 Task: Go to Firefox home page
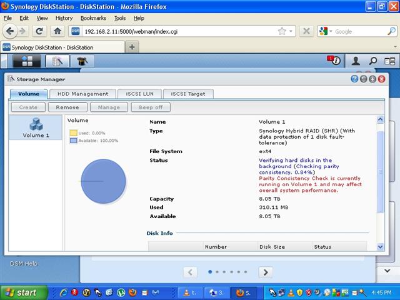[x=57, y=31]
